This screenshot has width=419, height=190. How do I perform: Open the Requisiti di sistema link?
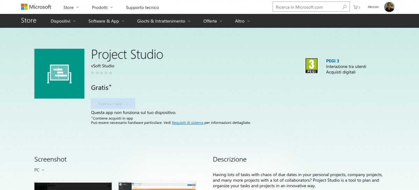[x=188, y=123]
